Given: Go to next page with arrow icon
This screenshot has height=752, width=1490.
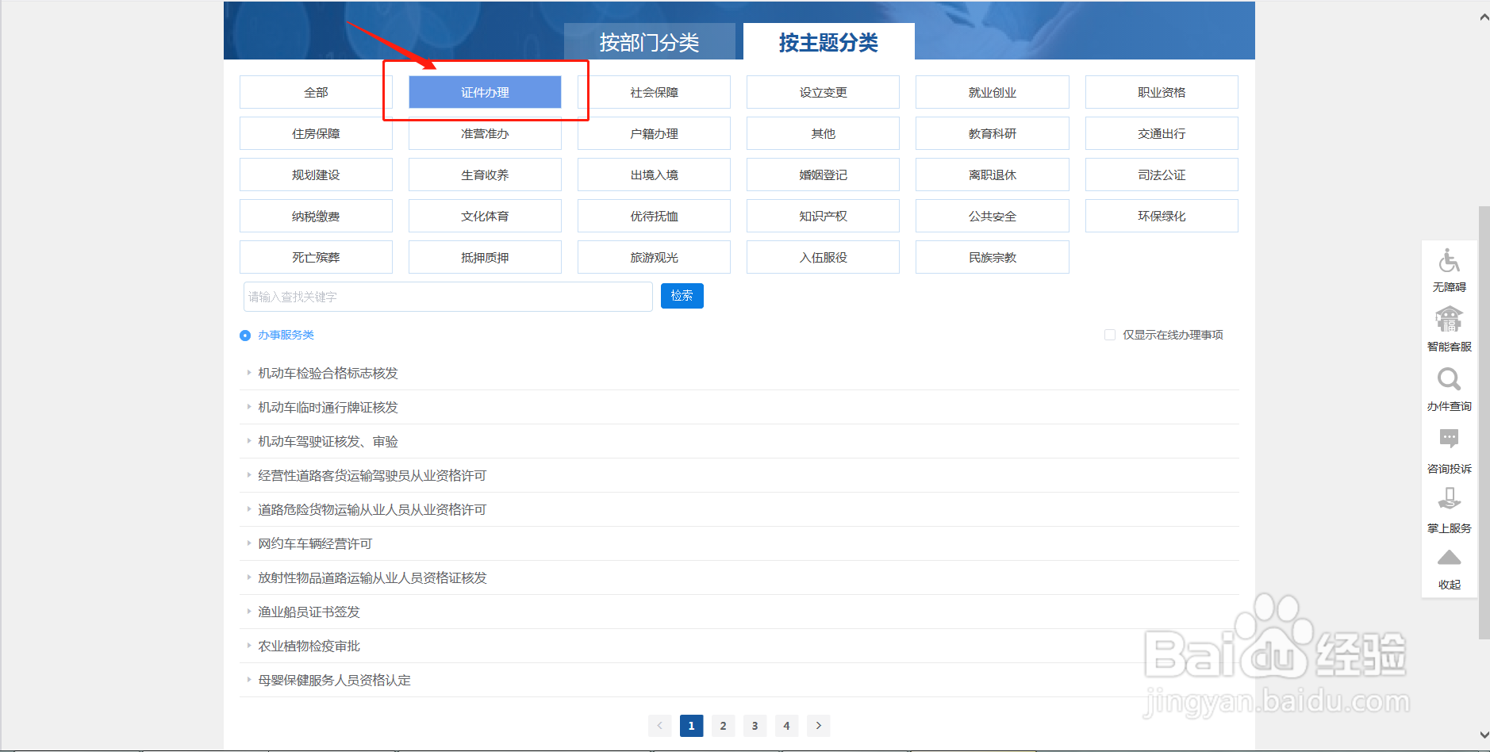Looking at the screenshot, I should tap(818, 725).
